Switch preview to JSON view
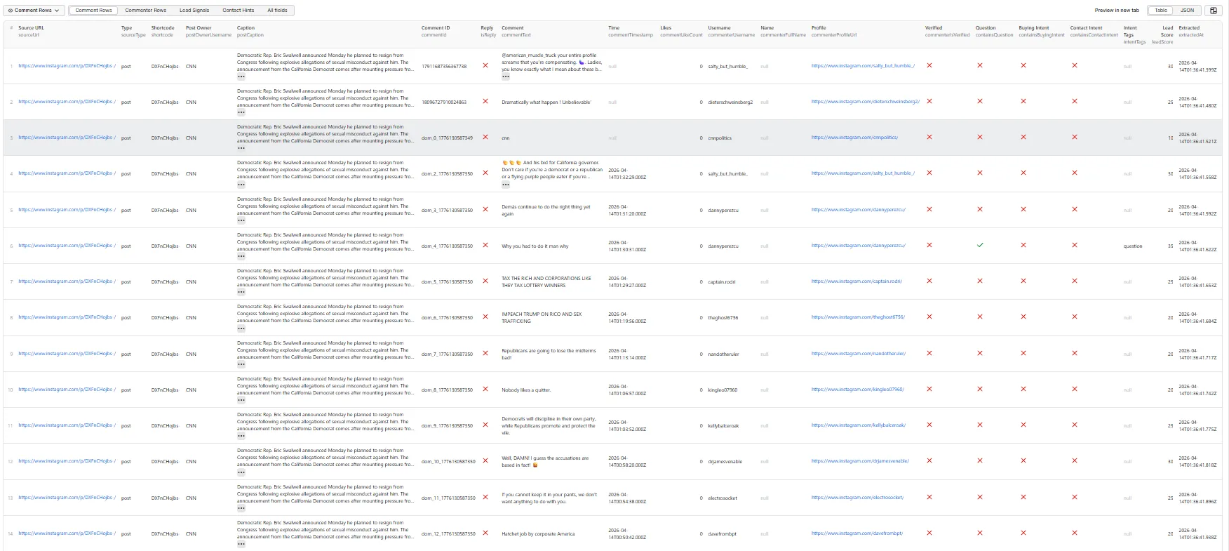 tap(1187, 11)
